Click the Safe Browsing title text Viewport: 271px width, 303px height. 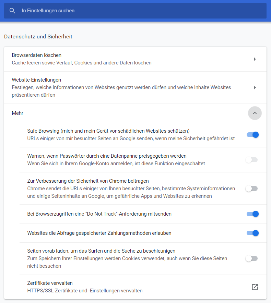point(108,131)
